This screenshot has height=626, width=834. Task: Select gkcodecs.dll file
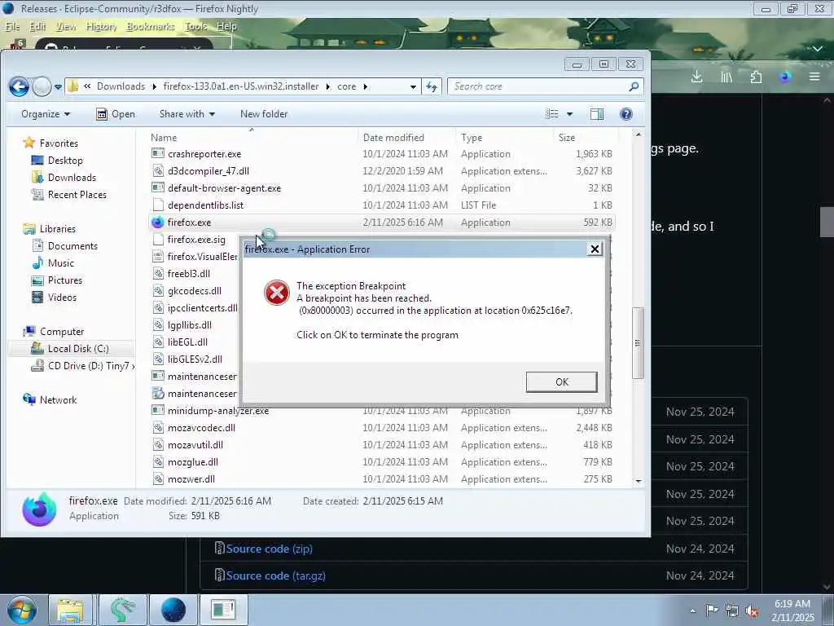[x=194, y=291]
